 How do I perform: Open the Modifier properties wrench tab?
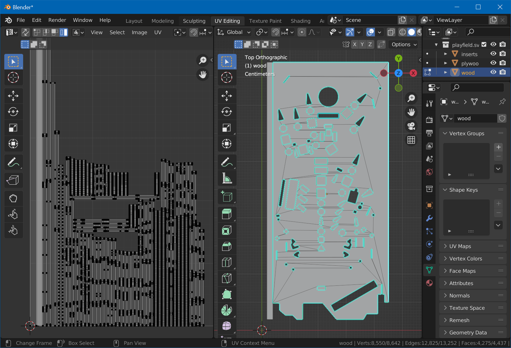click(x=429, y=219)
